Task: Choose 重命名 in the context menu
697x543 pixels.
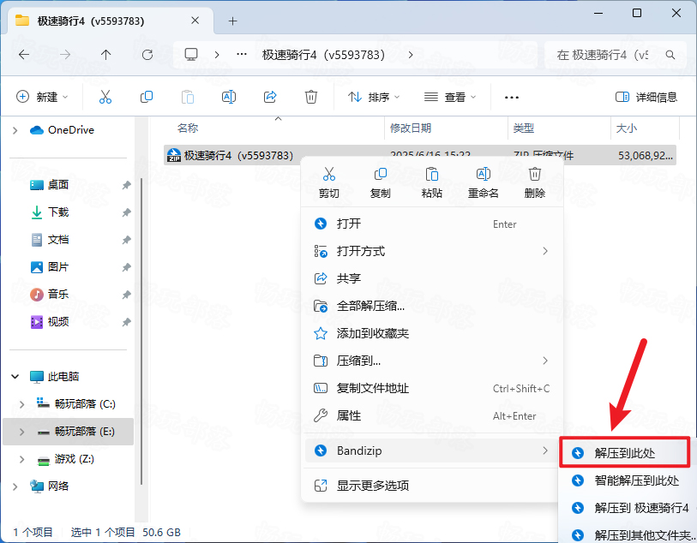Action: tap(484, 183)
